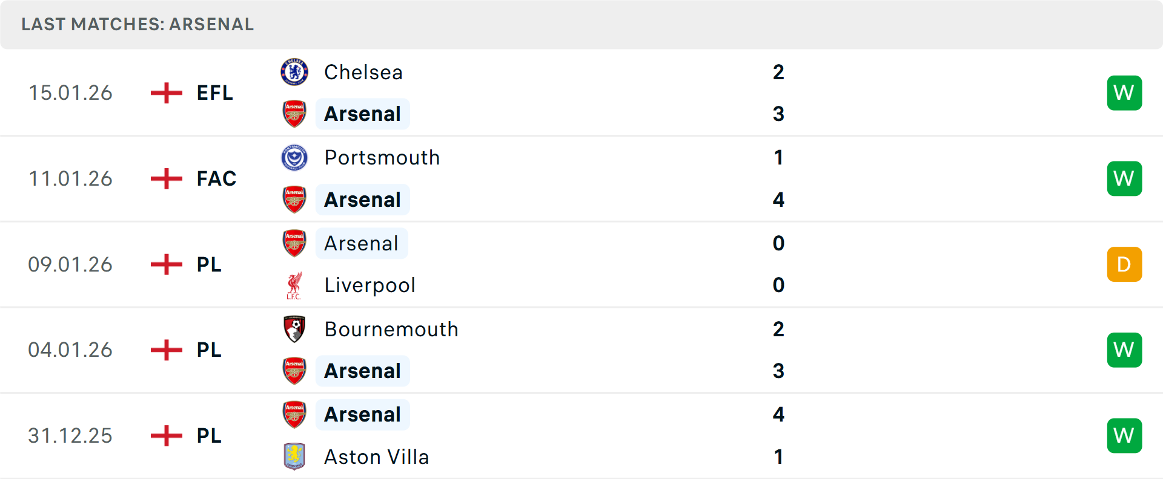Click the Aston Villa club crest icon
This screenshot has height=479, width=1163.
(294, 457)
